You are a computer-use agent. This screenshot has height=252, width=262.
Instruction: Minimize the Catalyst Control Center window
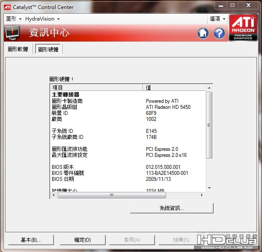[221, 6]
